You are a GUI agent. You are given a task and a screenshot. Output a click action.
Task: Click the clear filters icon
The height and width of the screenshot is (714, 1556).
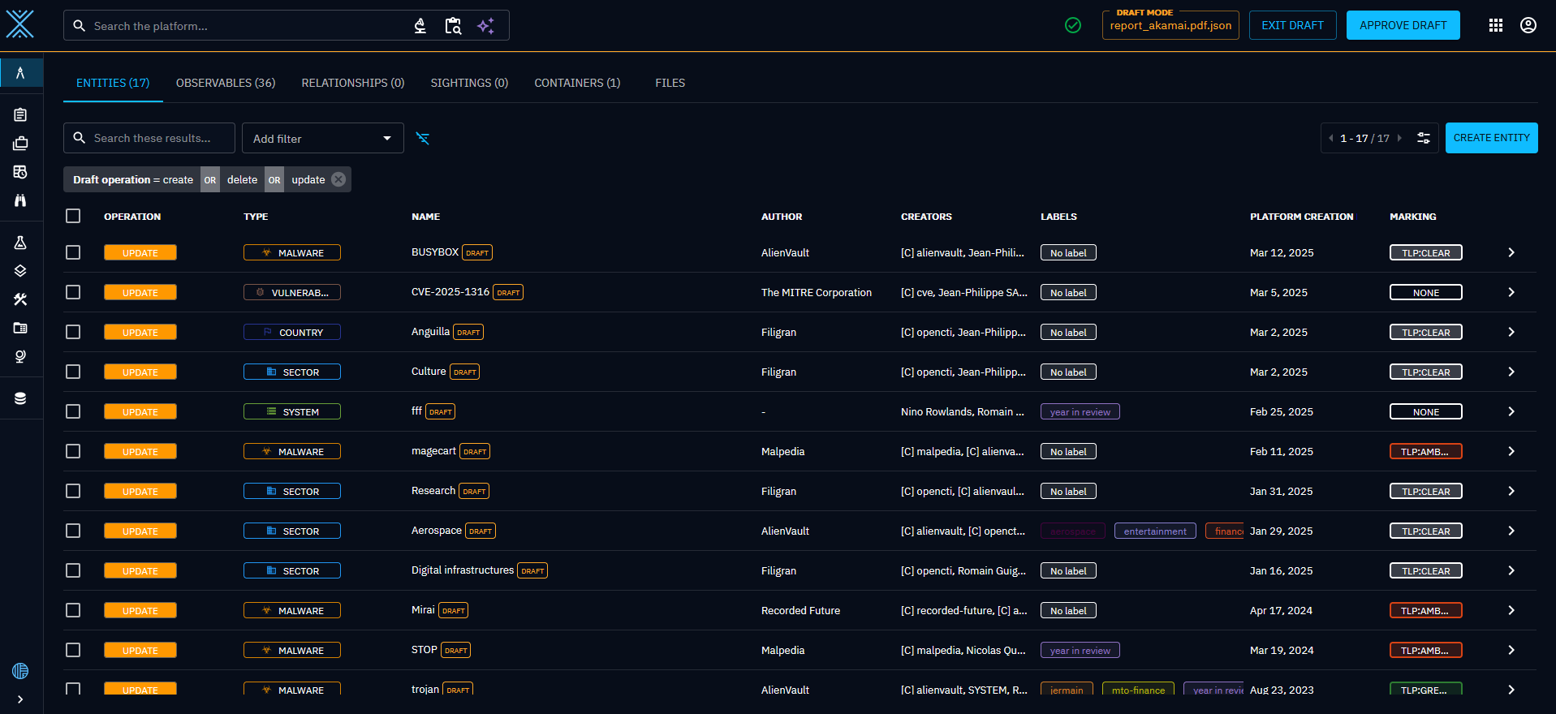pos(422,139)
